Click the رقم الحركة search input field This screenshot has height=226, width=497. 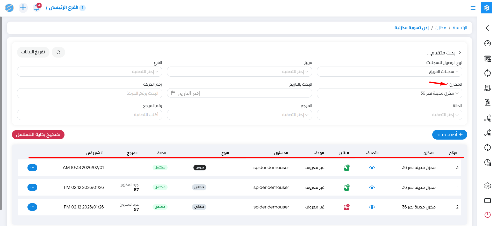(x=90, y=93)
